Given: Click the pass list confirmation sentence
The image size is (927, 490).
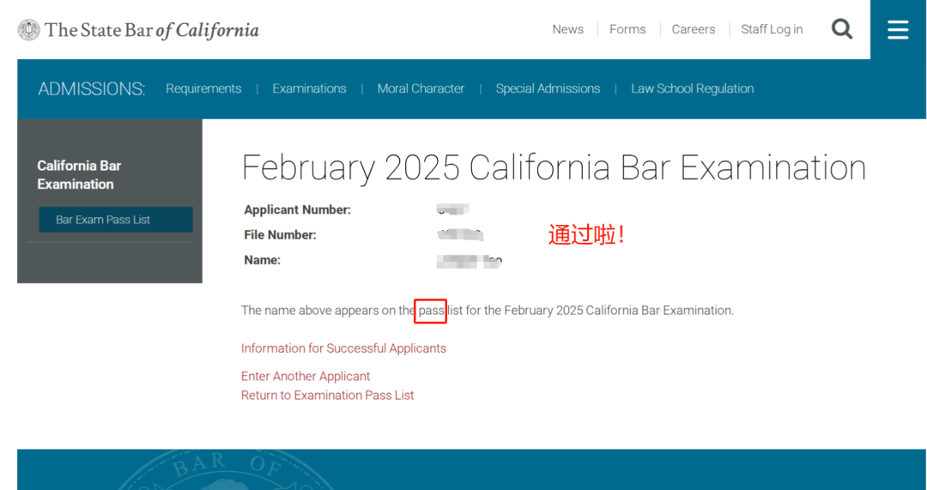Looking at the screenshot, I should point(488,311).
